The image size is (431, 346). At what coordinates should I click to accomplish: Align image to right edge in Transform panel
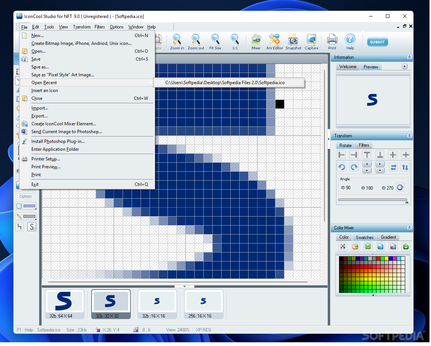(354, 155)
